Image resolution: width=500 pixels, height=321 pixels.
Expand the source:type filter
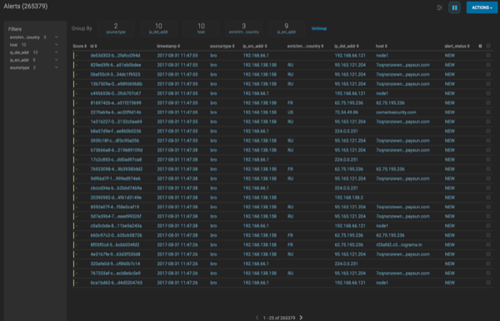point(33,68)
